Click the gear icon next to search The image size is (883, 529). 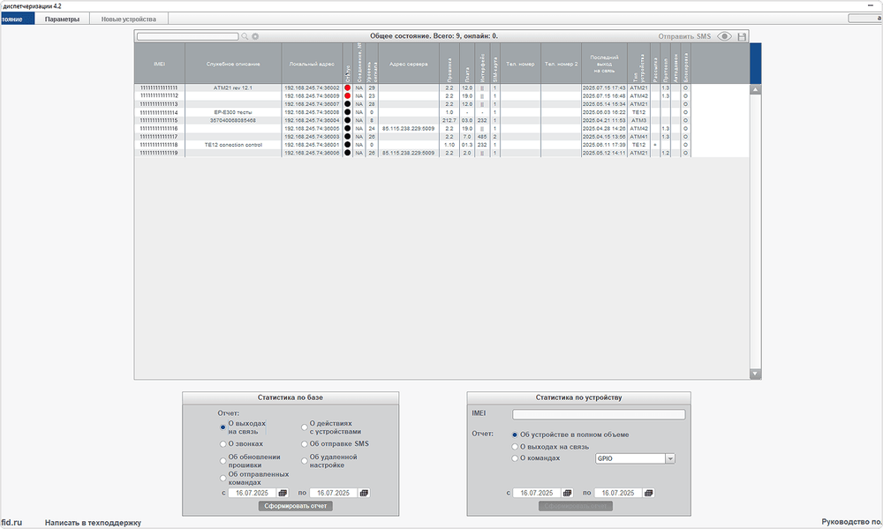(x=255, y=37)
